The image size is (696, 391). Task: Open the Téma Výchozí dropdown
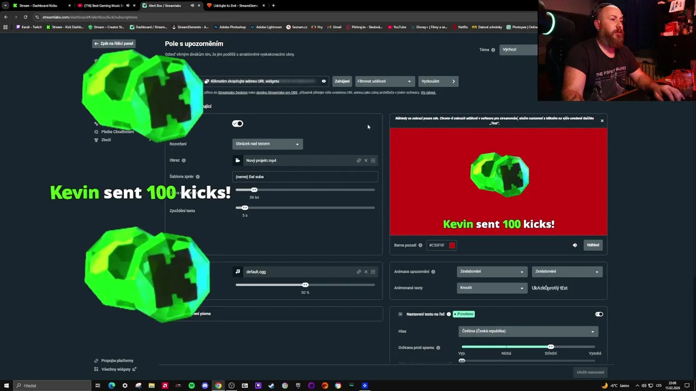pos(518,49)
